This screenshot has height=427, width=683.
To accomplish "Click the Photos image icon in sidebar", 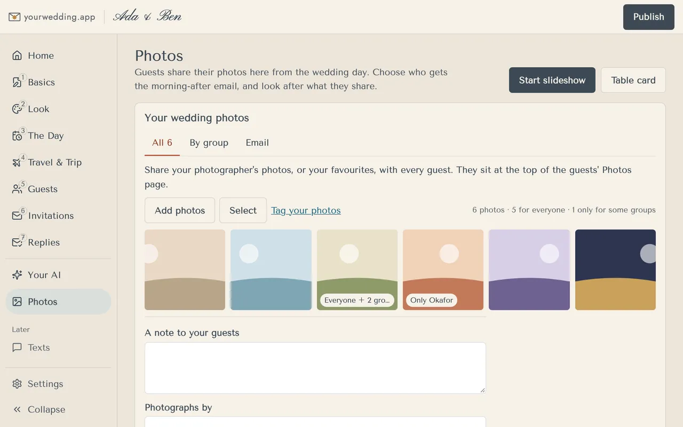I will coord(17,302).
